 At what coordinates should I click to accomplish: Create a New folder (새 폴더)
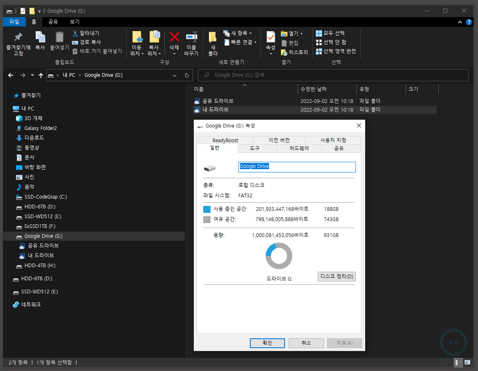tap(213, 44)
